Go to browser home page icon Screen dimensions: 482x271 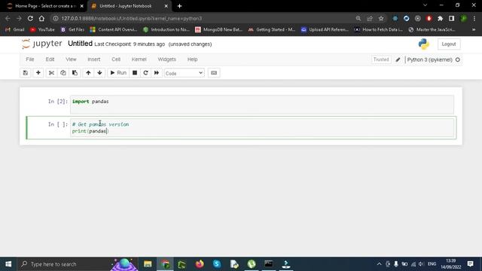pyautogui.click(x=41, y=18)
